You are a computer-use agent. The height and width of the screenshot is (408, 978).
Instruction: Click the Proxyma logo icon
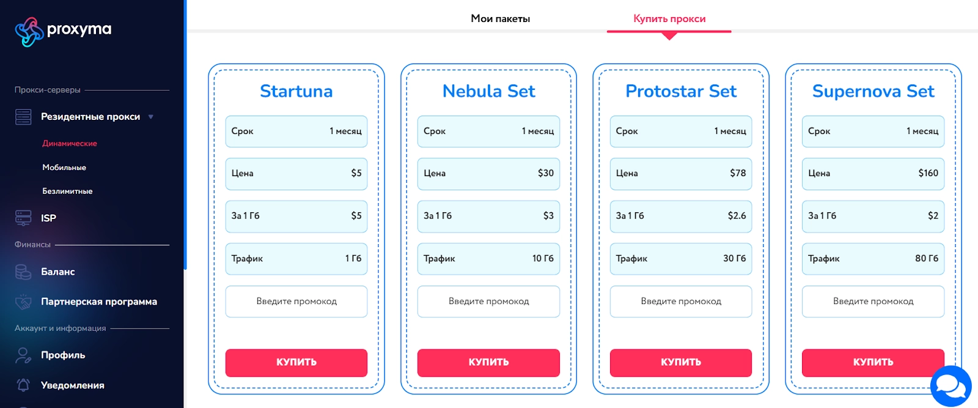[29, 32]
